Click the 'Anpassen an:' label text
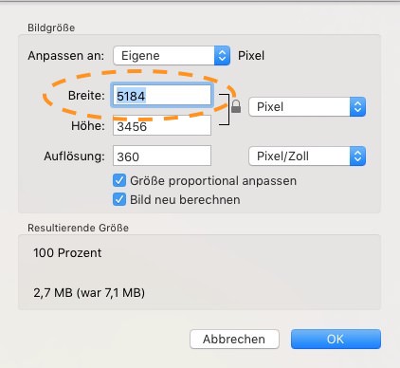The height and width of the screenshot is (368, 400). [66, 56]
